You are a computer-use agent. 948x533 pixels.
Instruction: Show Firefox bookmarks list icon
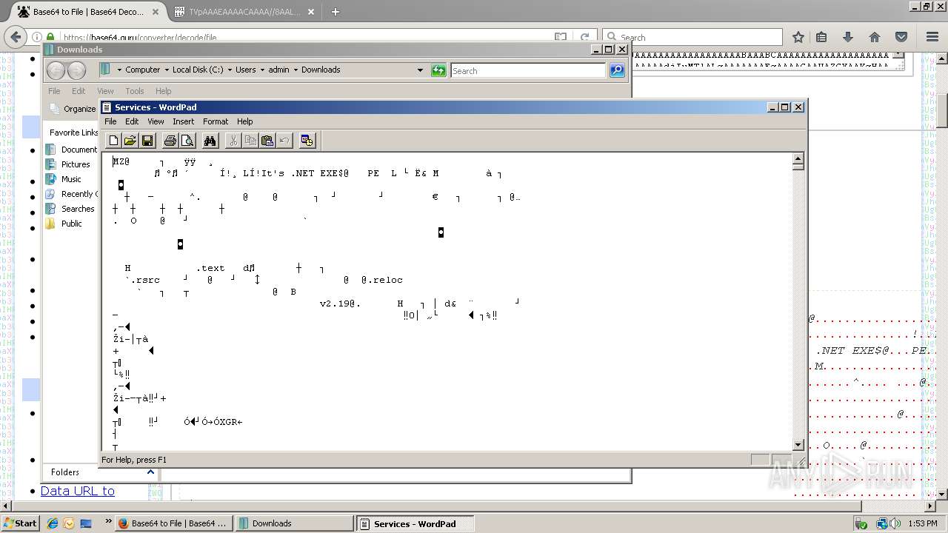tap(821, 37)
